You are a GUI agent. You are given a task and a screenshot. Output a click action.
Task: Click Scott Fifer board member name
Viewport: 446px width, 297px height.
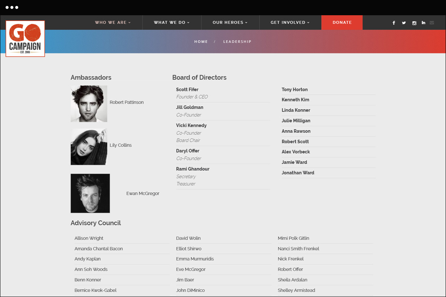[x=187, y=89]
